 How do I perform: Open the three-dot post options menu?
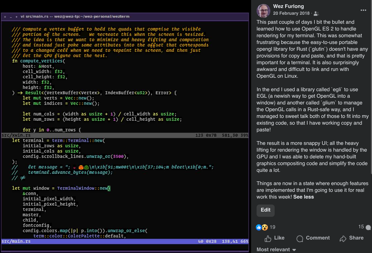pos(363,10)
